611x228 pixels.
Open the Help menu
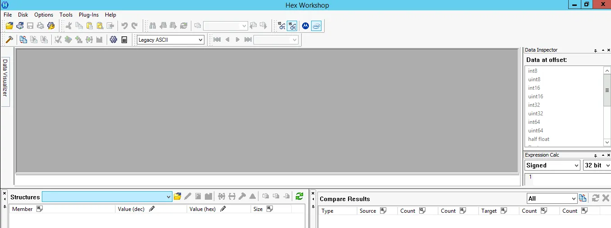click(x=110, y=15)
